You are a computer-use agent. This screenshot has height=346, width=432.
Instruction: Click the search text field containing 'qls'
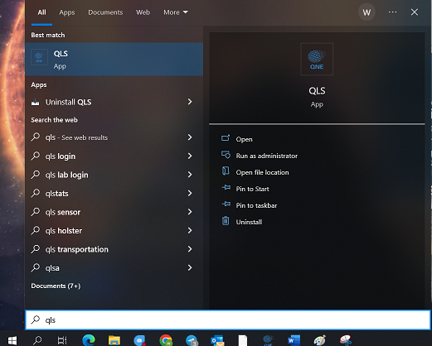point(228,320)
